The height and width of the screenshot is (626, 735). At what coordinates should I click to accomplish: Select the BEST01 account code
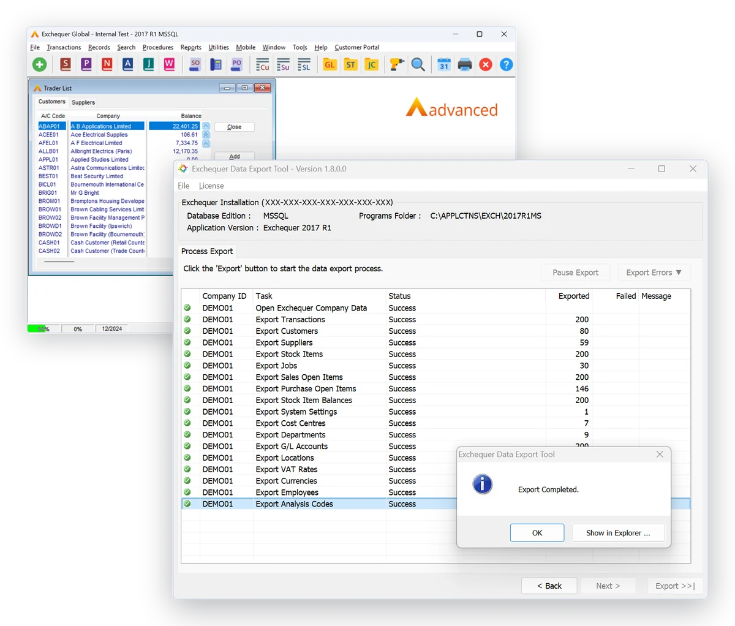point(47,176)
